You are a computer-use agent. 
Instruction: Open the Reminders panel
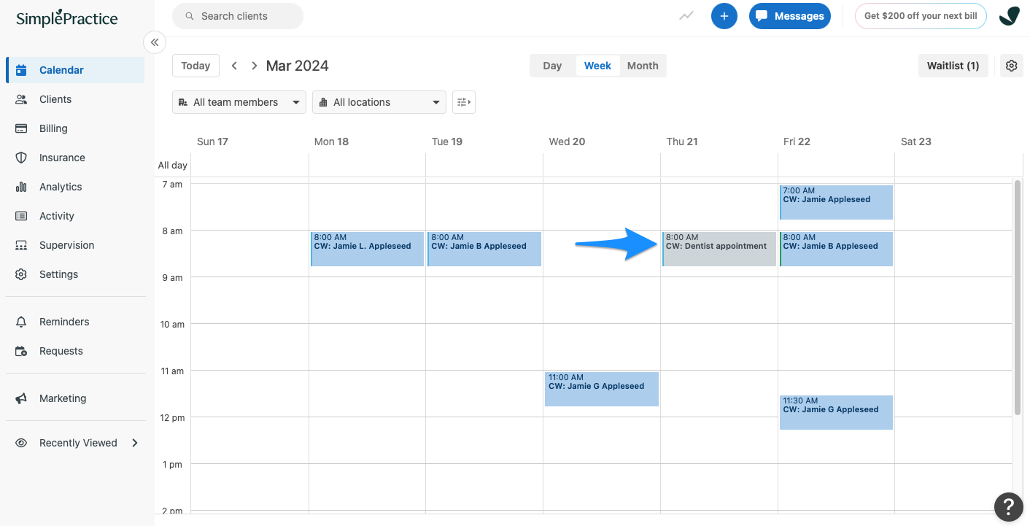[64, 321]
